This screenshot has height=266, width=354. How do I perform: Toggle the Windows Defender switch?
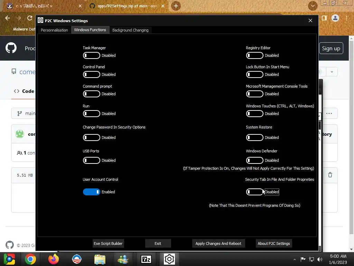tap(254, 160)
